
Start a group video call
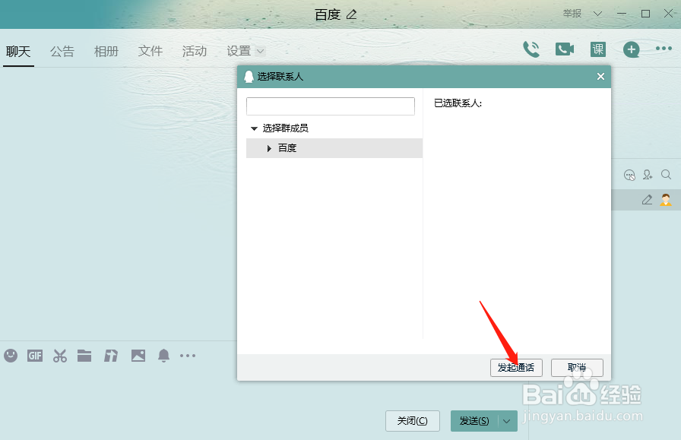565,49
